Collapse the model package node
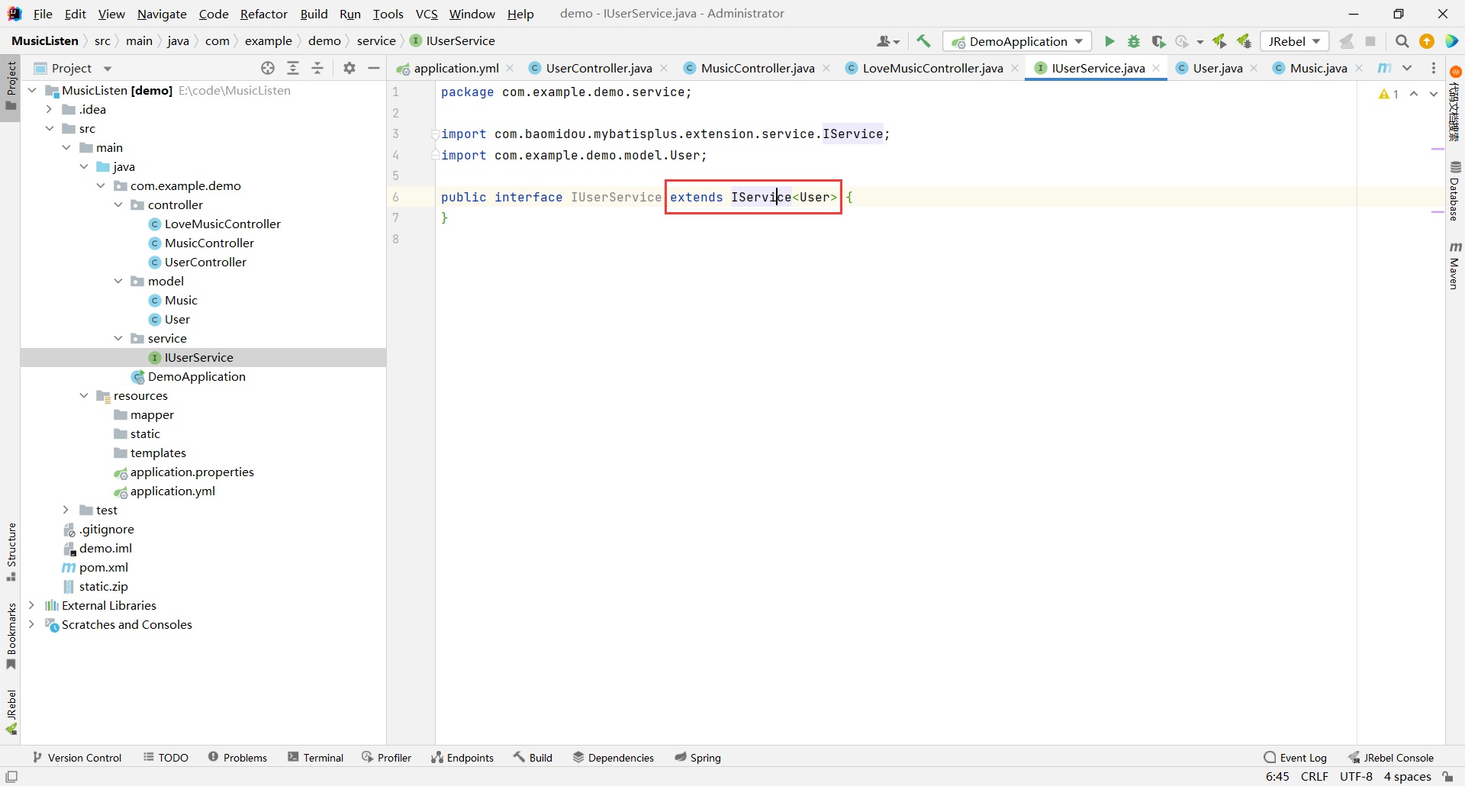 click(x=118, y=281)
